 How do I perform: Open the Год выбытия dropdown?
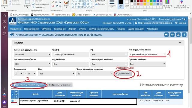[x=71, y=64]
